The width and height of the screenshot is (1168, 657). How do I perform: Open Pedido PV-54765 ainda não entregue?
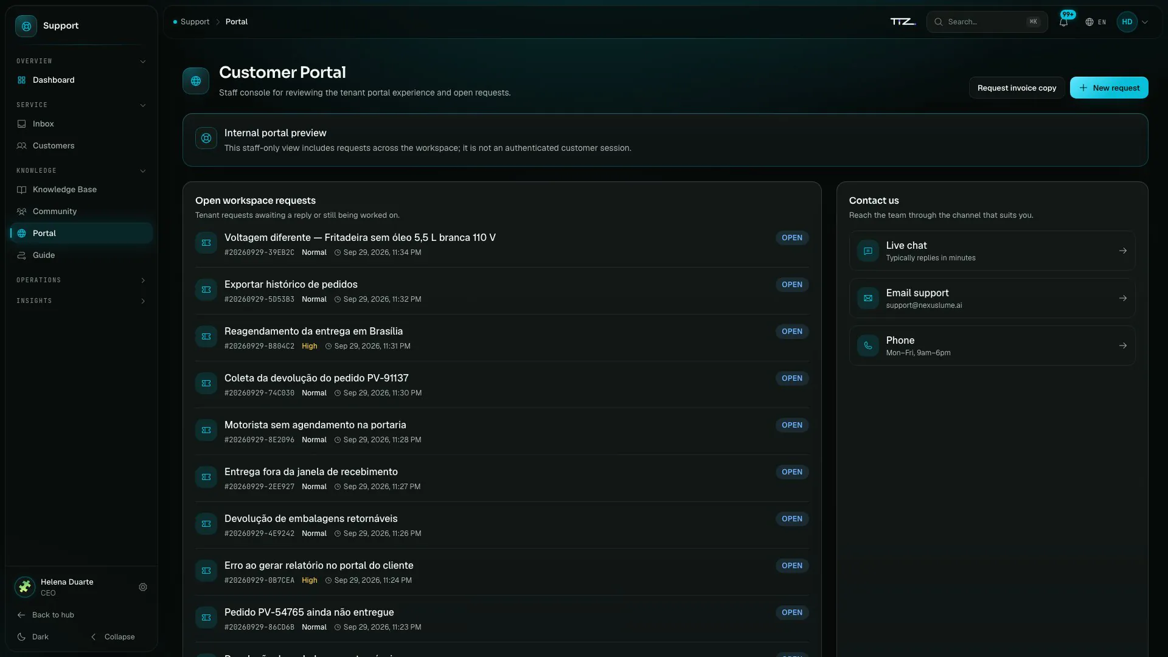(309, 613)
